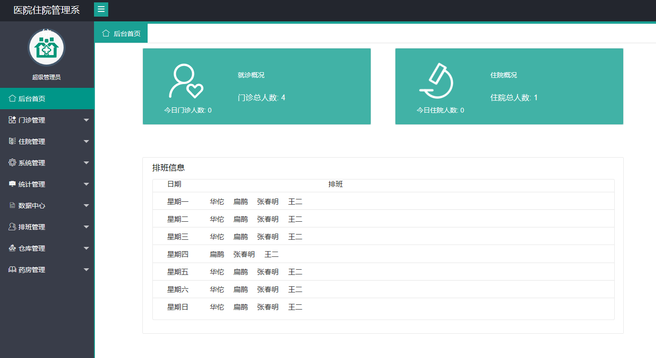This screenshot has height=358, width=656.
Task: Select the 星期四 row label
Action: (x=178, y=254)
